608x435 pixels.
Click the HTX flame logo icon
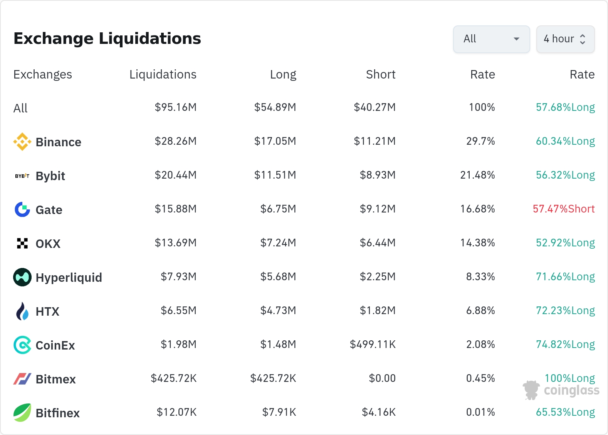click(22, 311)
